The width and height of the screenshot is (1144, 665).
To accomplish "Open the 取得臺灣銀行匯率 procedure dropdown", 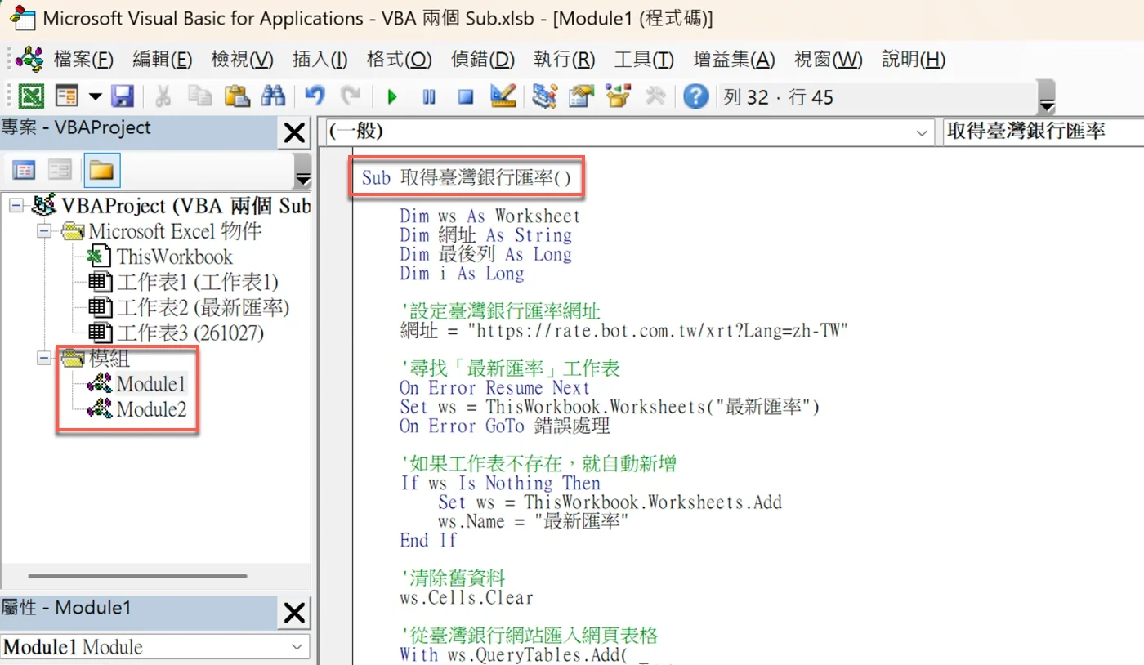I will pos(1042,132).
